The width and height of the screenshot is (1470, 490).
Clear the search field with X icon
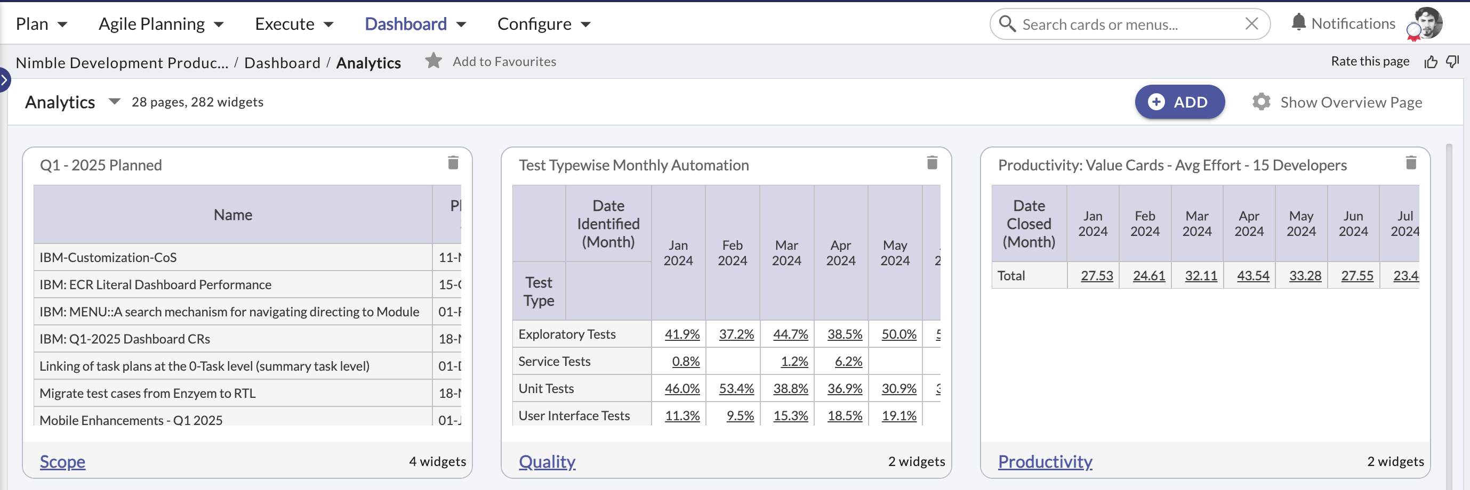click(x=1251, y=24)
